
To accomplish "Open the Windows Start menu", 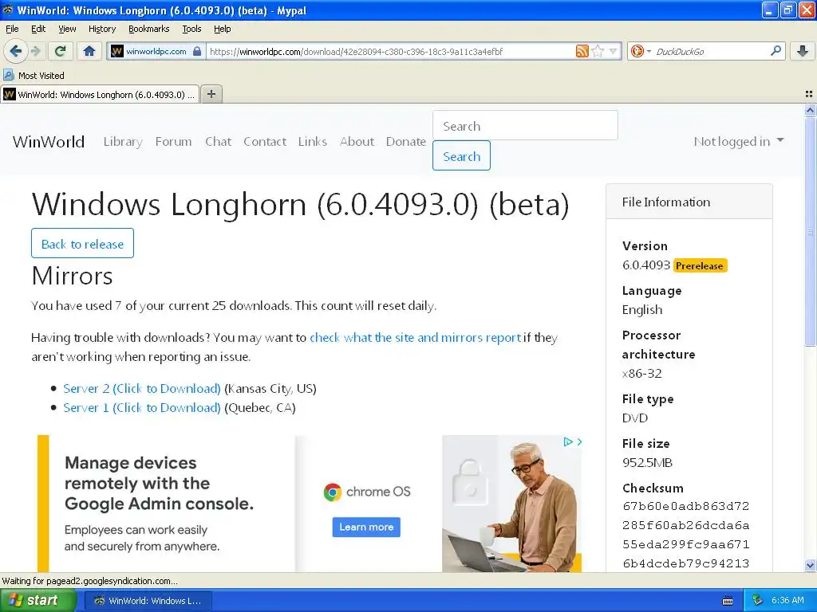I will (38, 601).
